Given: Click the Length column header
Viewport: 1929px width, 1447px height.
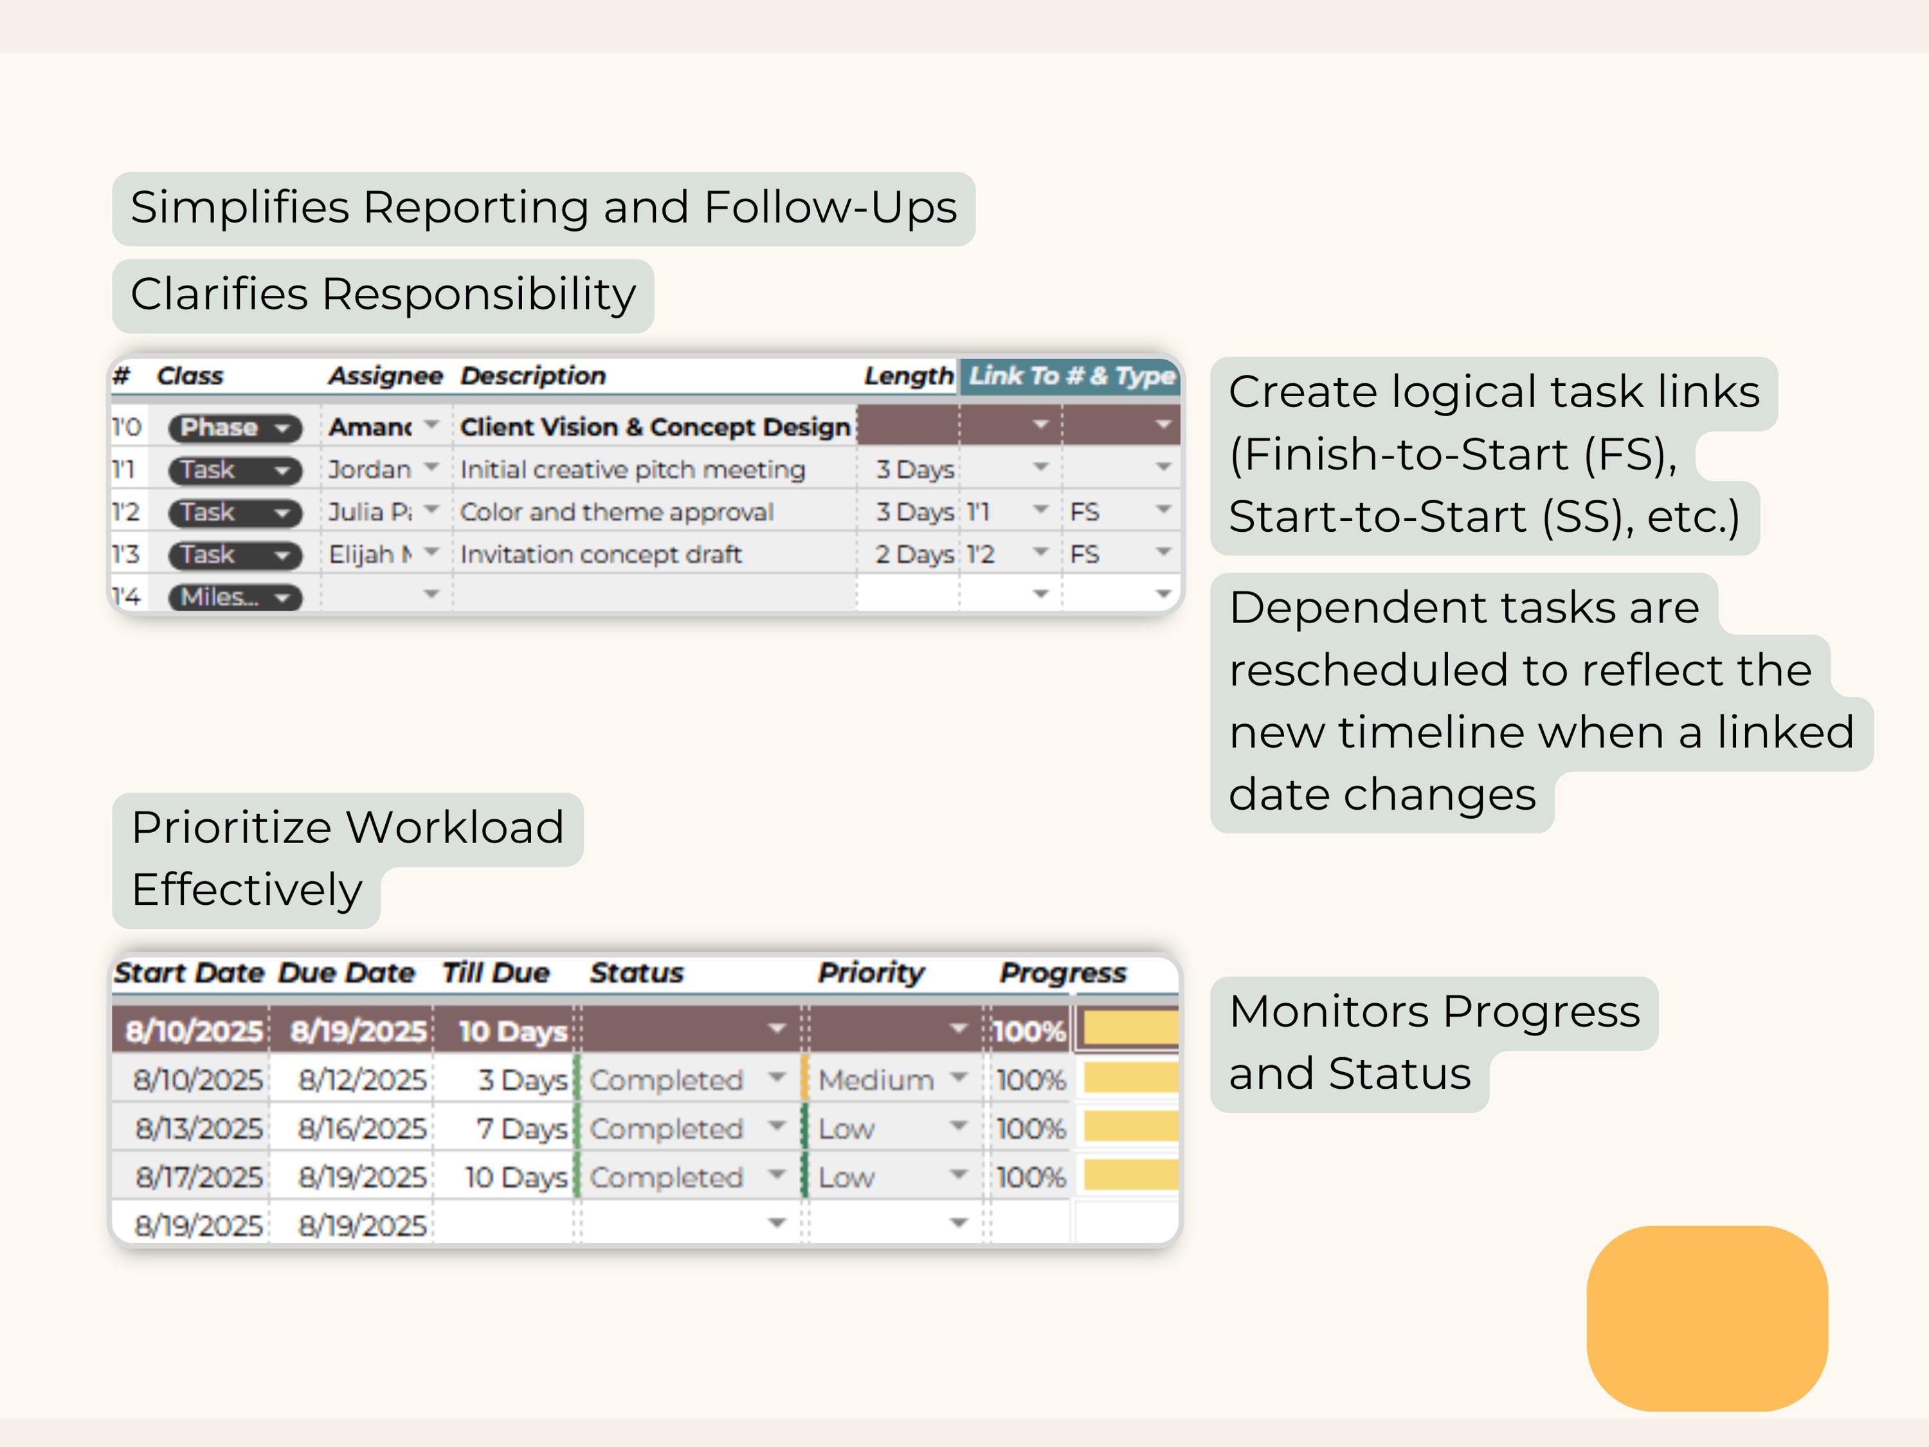Looking at the screenshot, I should 909,376.
